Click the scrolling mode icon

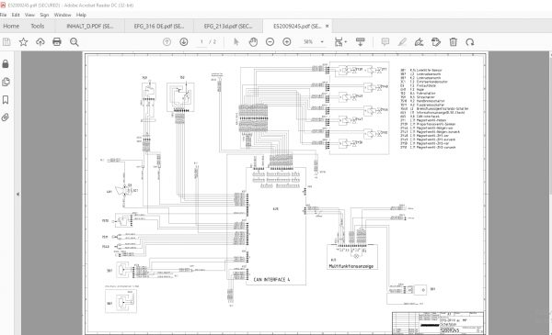(360, 42)
